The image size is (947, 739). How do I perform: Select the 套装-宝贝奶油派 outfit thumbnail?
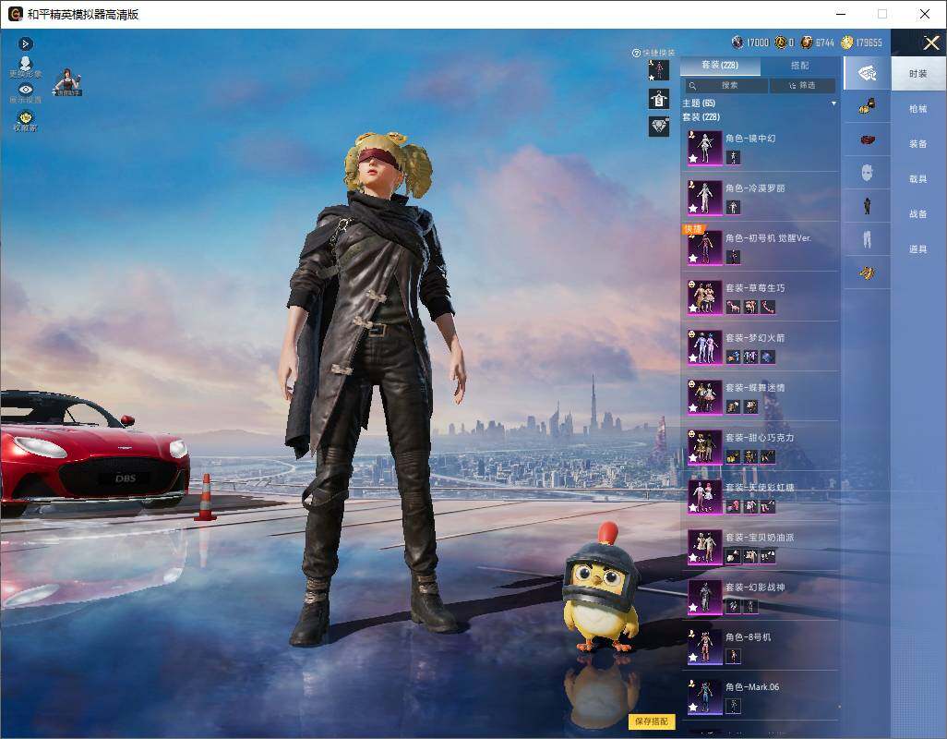point(705,546)
